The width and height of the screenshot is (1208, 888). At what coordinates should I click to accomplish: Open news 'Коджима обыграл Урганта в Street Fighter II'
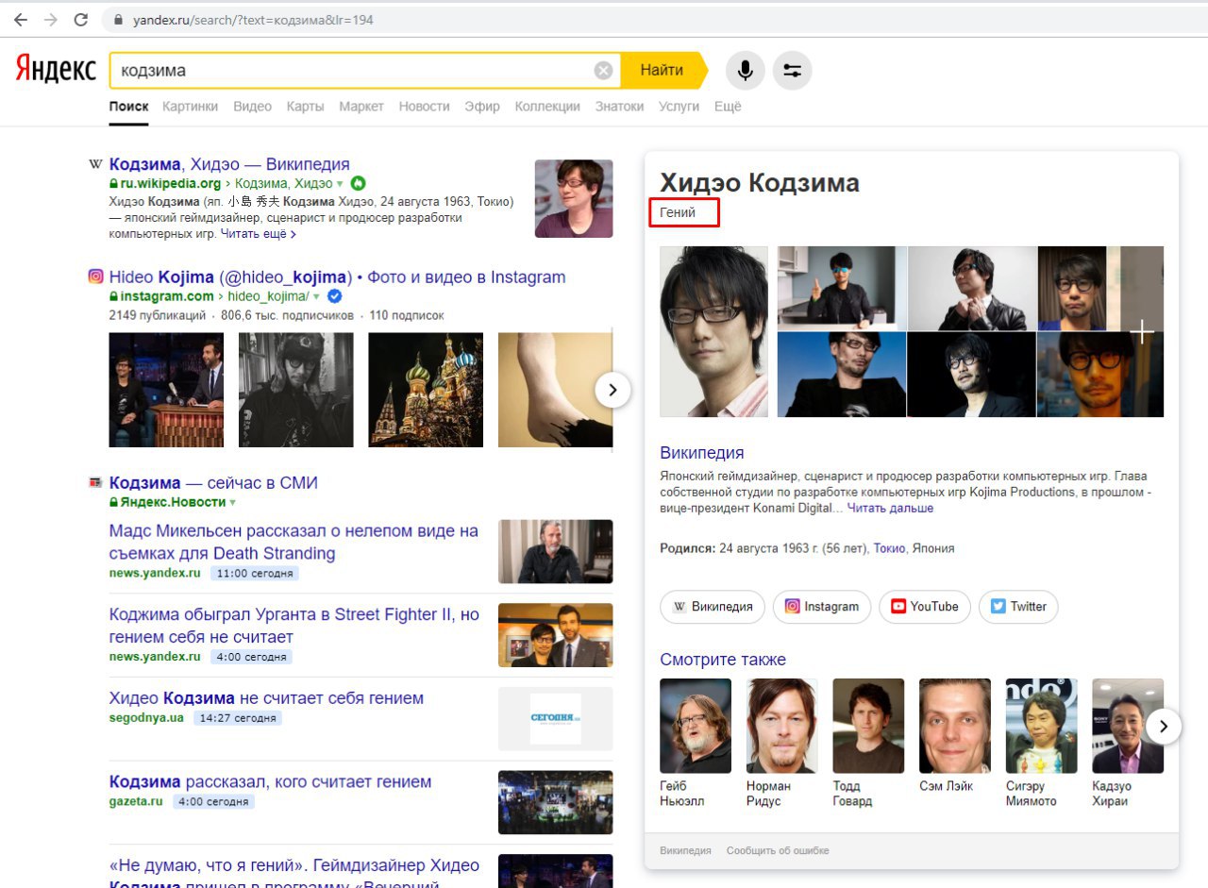tap(294, 625)
